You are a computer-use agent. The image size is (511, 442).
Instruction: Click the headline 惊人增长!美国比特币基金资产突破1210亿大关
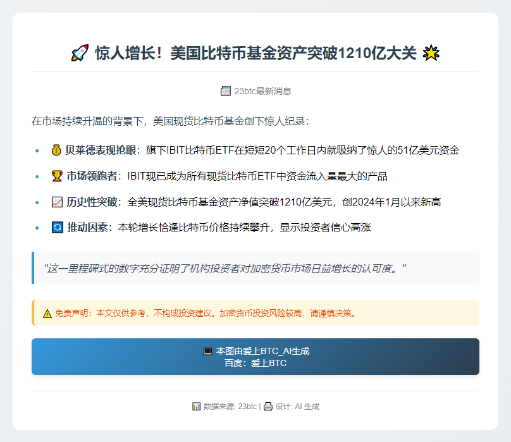pyautogui.click(x=255, y=53)
